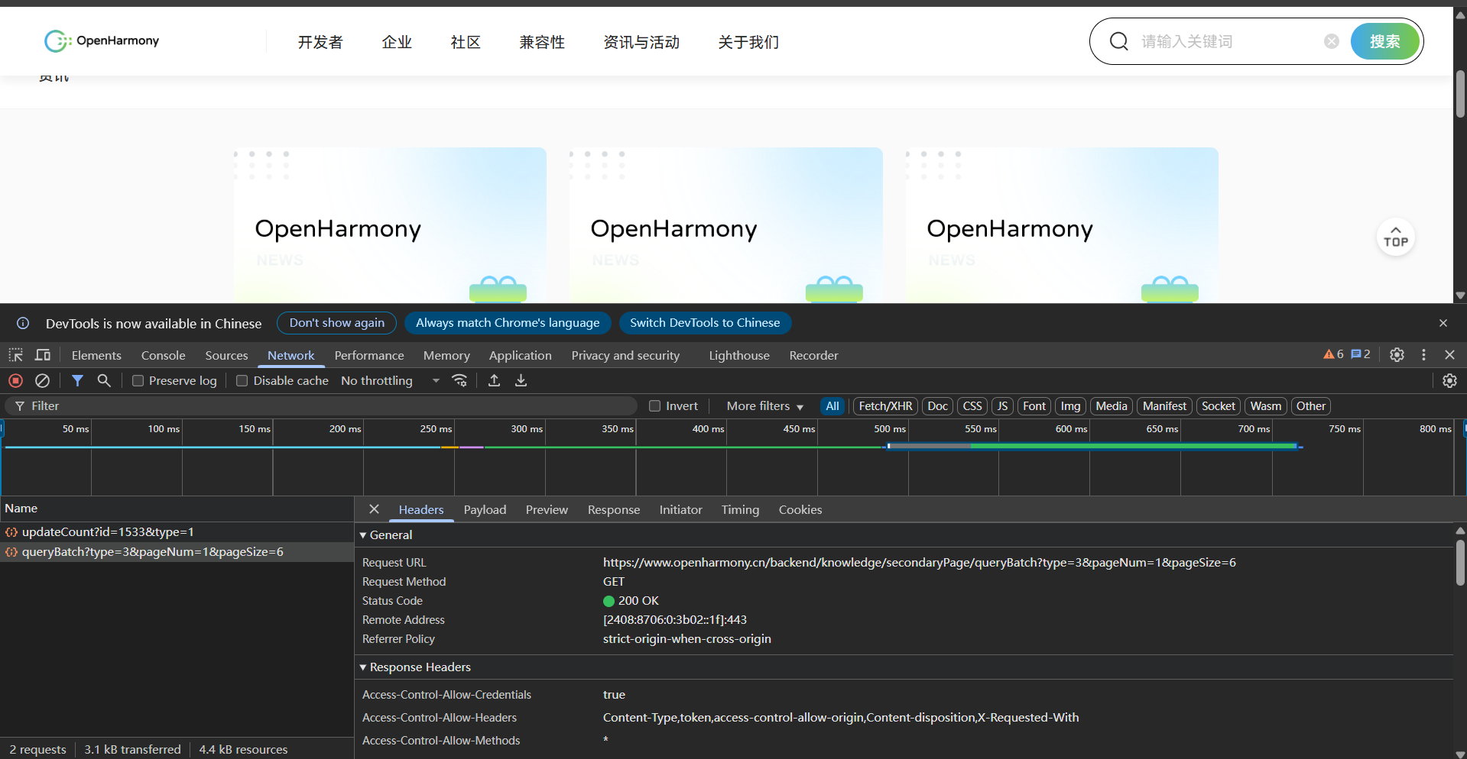1467x759 pixels.
Task: Tick the Invert filter checkbox
Action: 654,406
